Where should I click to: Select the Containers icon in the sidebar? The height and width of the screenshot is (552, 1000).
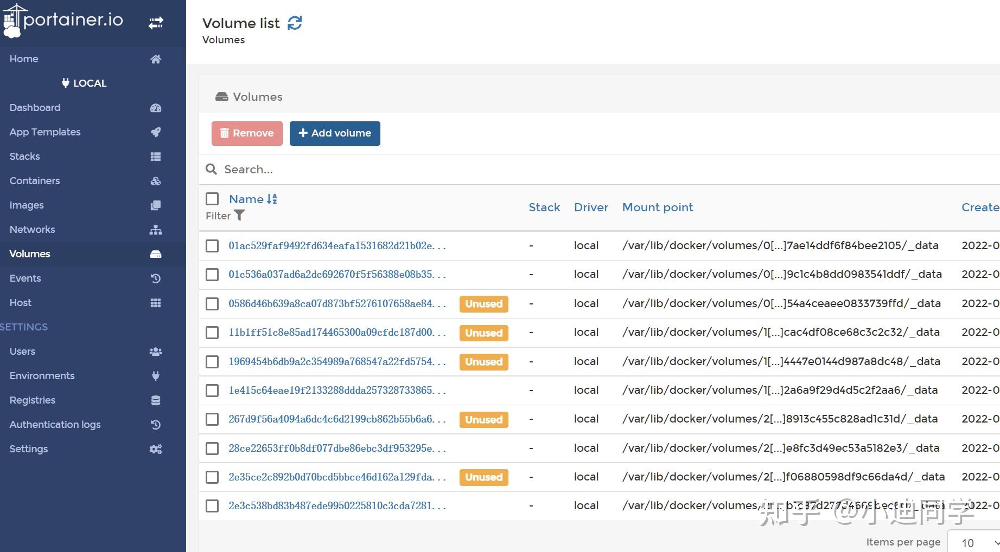click(156, 180)
